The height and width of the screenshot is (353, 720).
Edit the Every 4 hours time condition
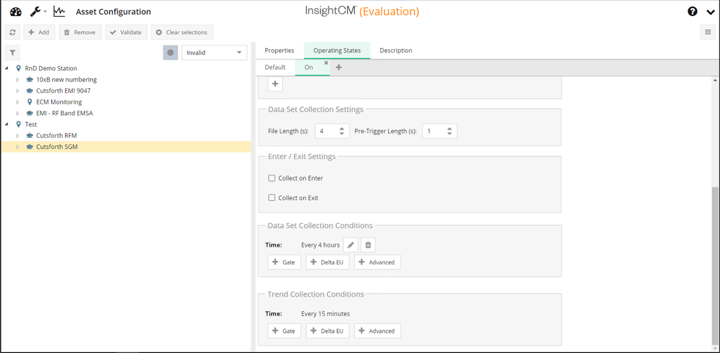click(x=351, y=245)
